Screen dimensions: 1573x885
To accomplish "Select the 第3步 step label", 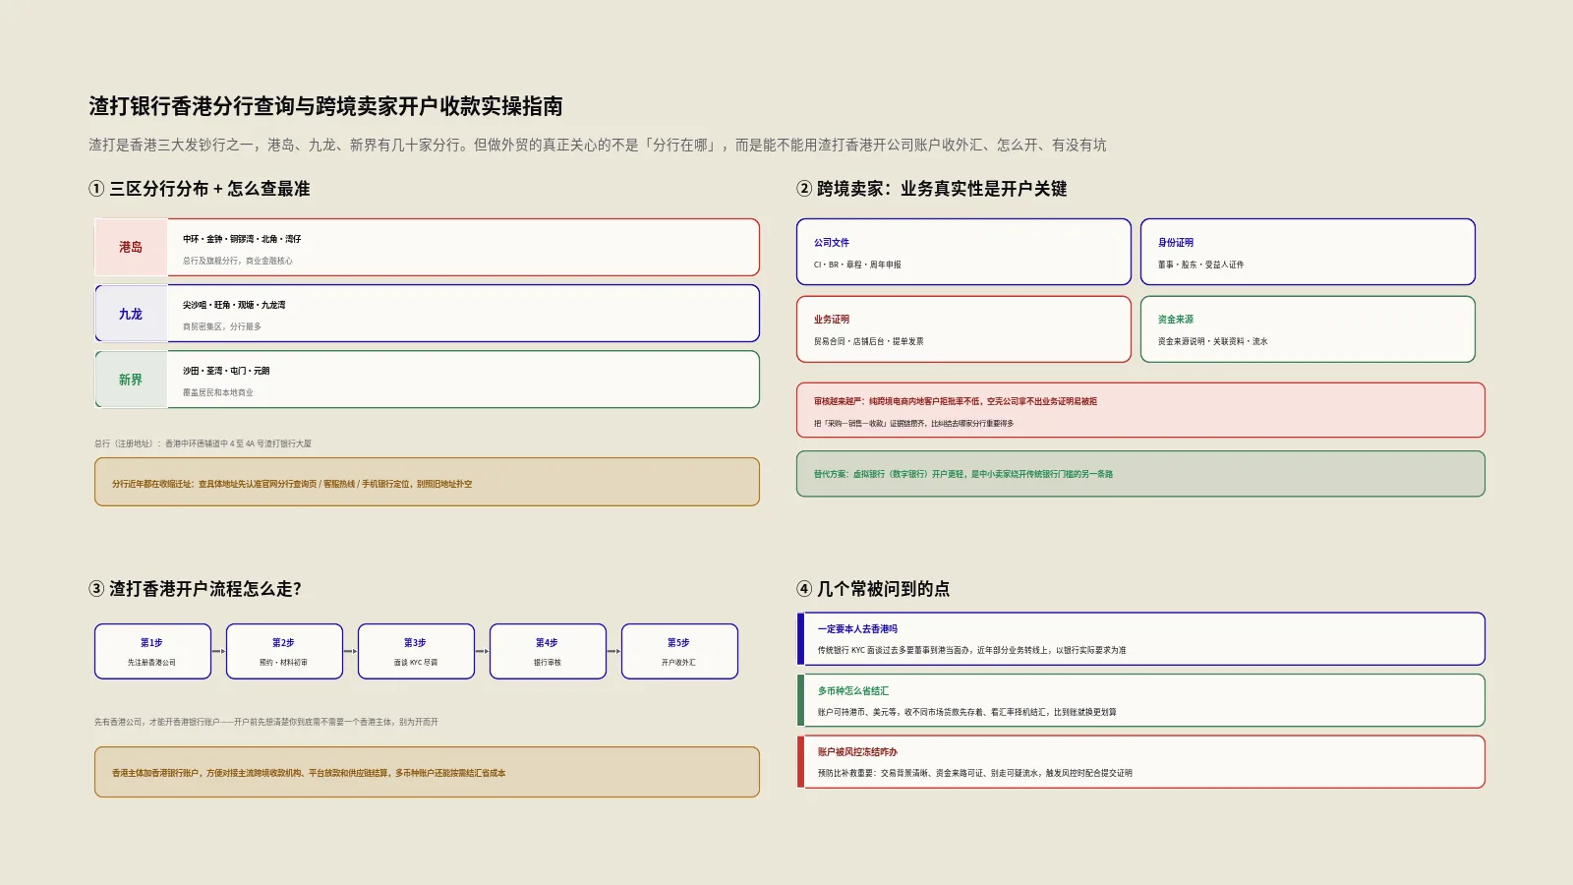I will 415,643.
